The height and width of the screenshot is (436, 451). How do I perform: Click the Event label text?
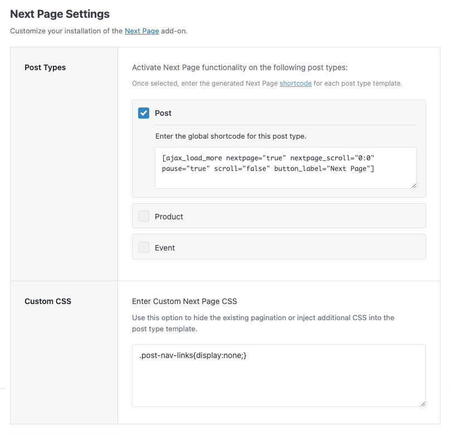(x=165, y=248)
